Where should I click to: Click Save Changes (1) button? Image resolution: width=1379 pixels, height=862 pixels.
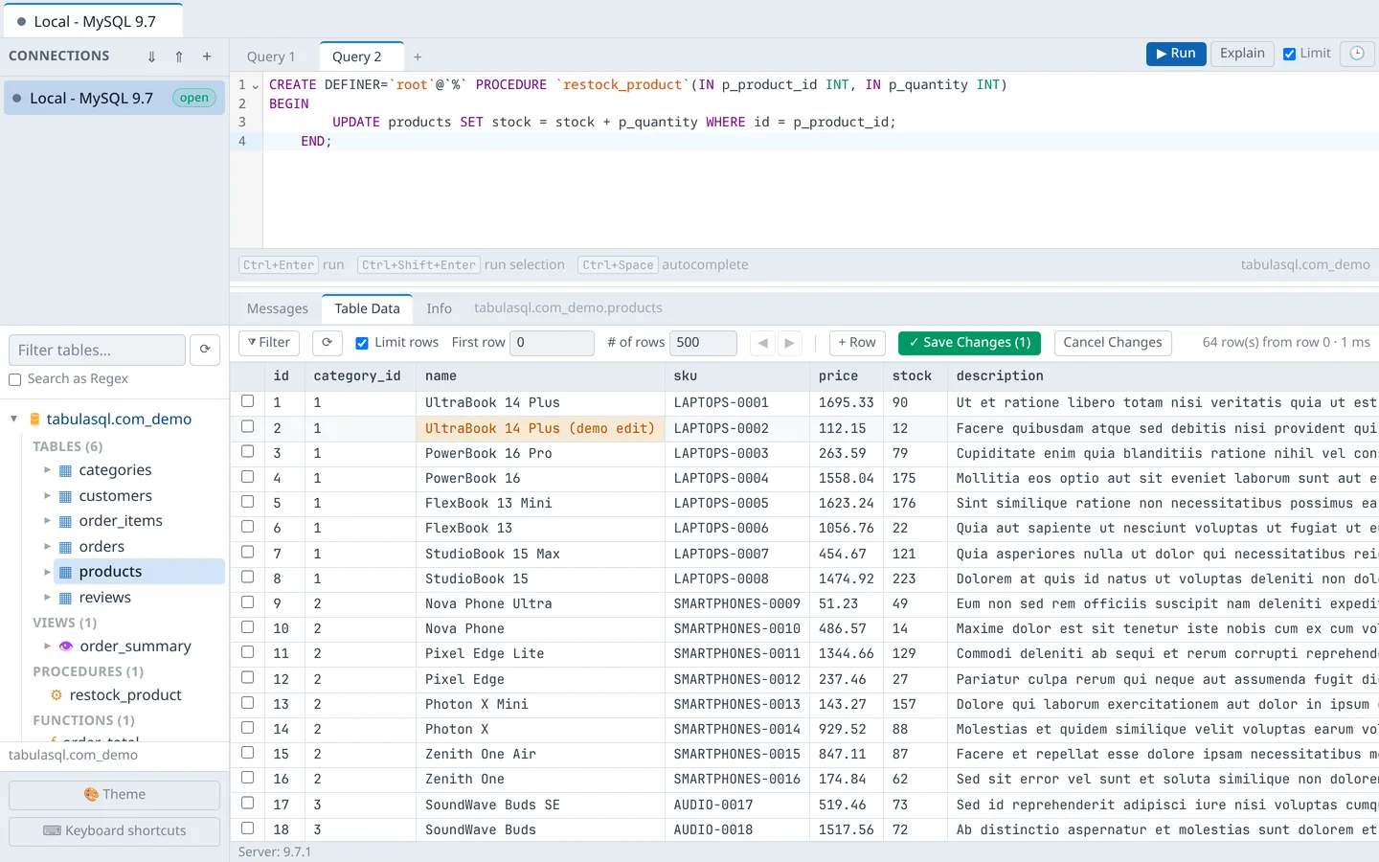click(969, 343)
